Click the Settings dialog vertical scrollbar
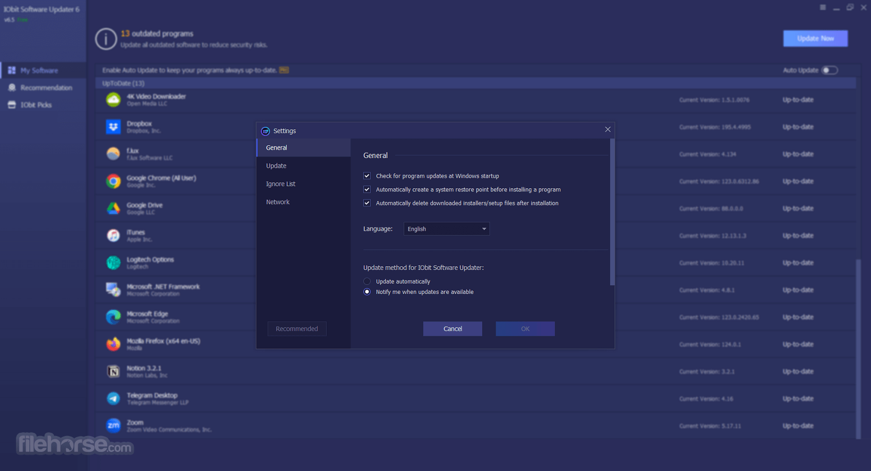This screenshot has height=471, width=871. coord(612,212)
